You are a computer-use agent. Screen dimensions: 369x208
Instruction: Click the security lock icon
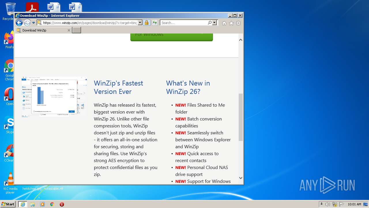[146, 23]
